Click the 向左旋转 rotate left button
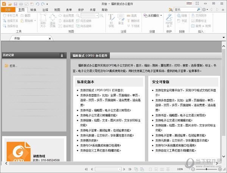This screenshot has width=227, height=173. click(x=84, y=21)
